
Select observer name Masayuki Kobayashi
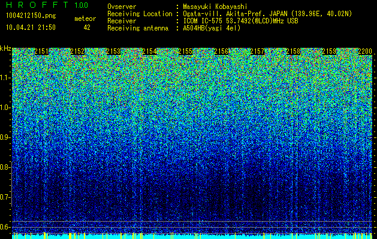(215, 7)
